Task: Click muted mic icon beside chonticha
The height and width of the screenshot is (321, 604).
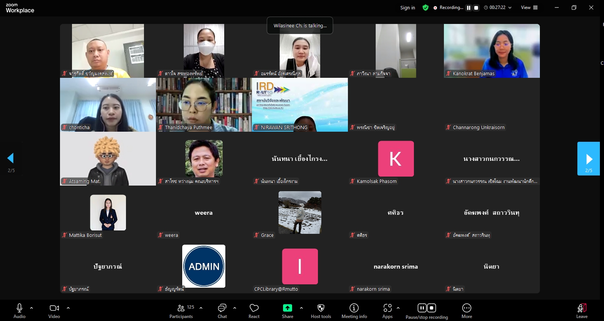Action: [64, 128]
